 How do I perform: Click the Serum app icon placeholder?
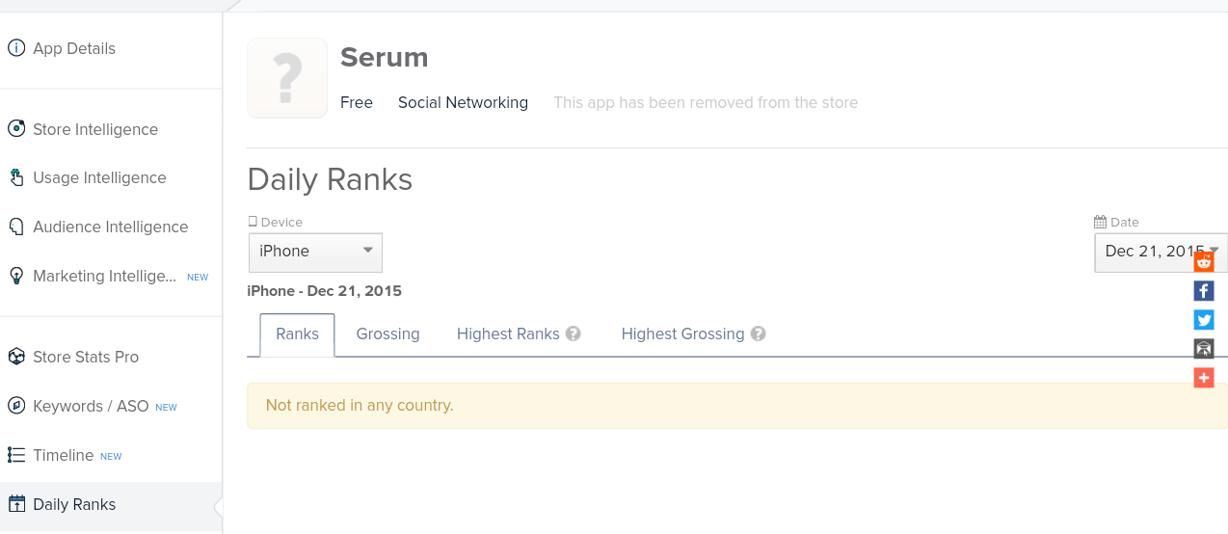[x=287, y=78]
